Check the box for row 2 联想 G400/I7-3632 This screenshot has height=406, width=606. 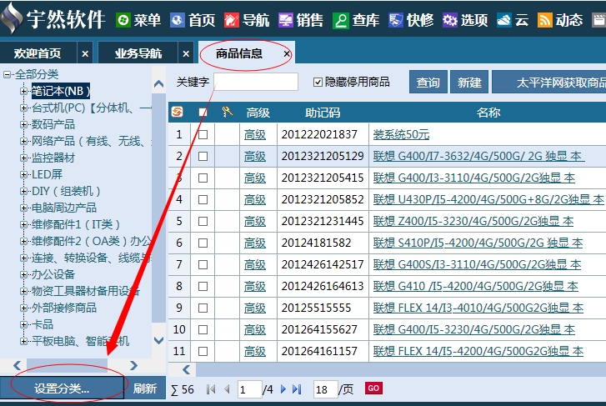coord(203,156)
